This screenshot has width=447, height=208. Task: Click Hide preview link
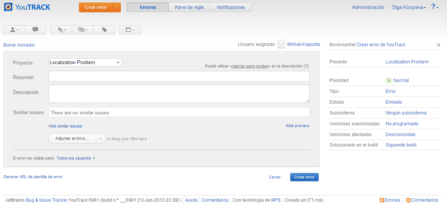(x=298, y=126)
